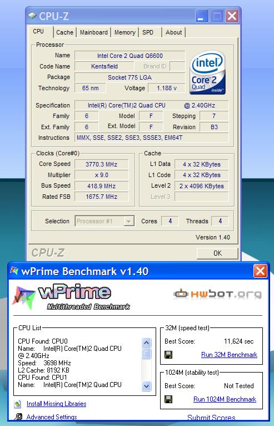Click Speed: 3698 MHz line in CPU List
Screen dimensions: 274x426
(x=44, y=363)
